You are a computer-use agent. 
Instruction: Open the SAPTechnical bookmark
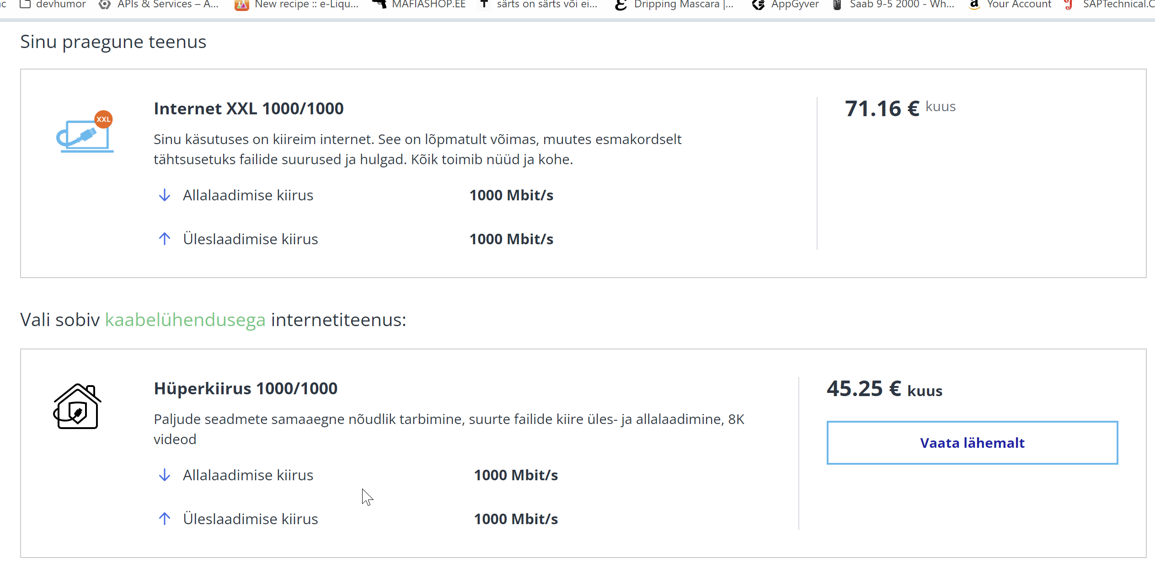point(1109,5)
